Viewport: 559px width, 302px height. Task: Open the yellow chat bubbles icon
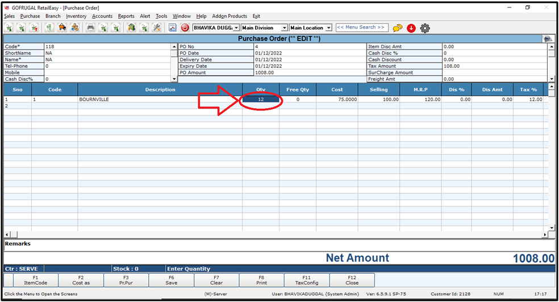point(398,28)
